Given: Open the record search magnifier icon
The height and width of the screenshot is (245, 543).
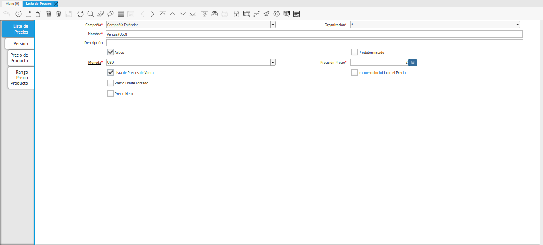Looking at the screenshot, I should [x=90, y=14].
